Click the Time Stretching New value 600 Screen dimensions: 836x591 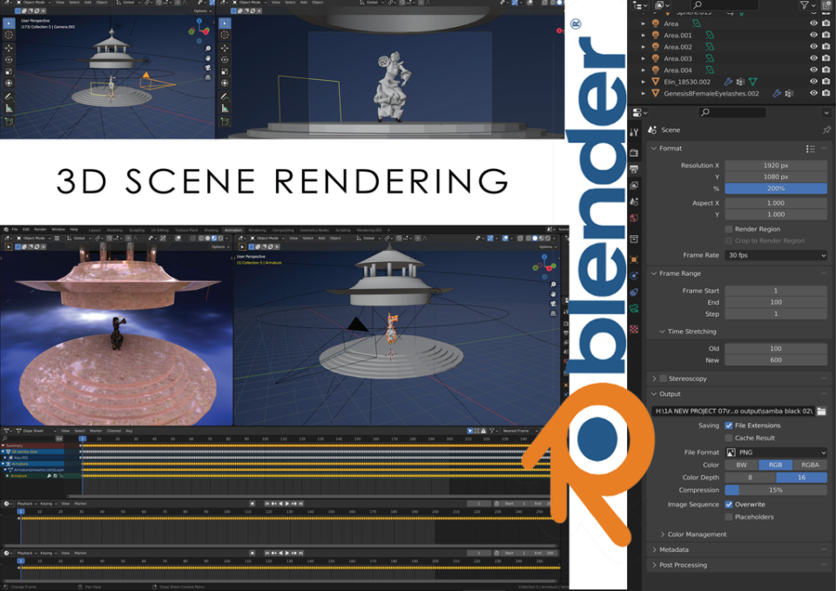click(776, 360)
